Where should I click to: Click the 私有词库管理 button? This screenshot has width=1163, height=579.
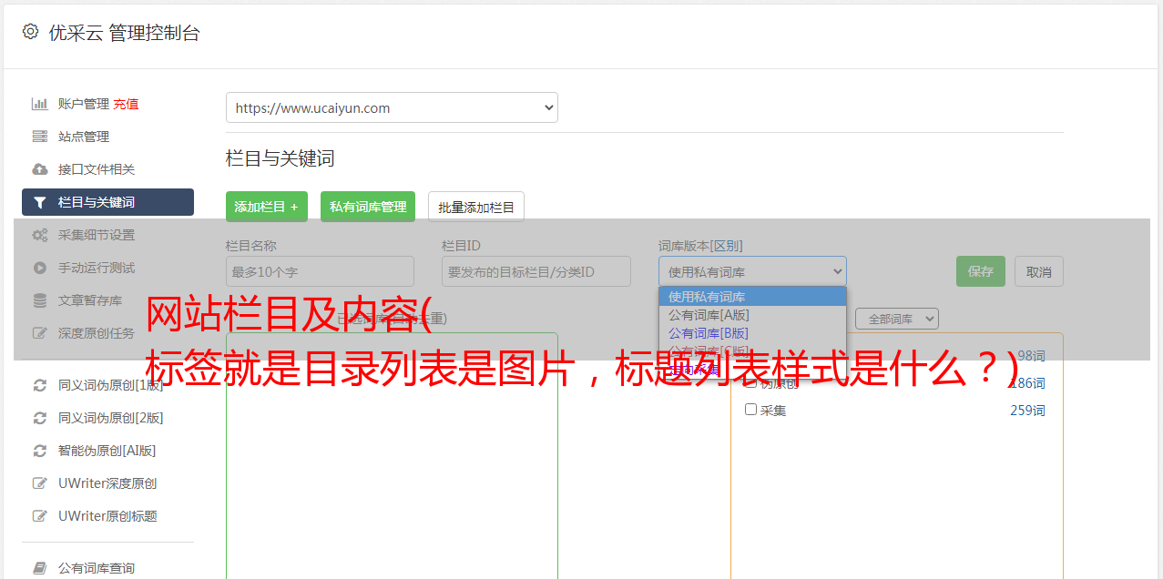pyautogui.click(x=368, y=207)
